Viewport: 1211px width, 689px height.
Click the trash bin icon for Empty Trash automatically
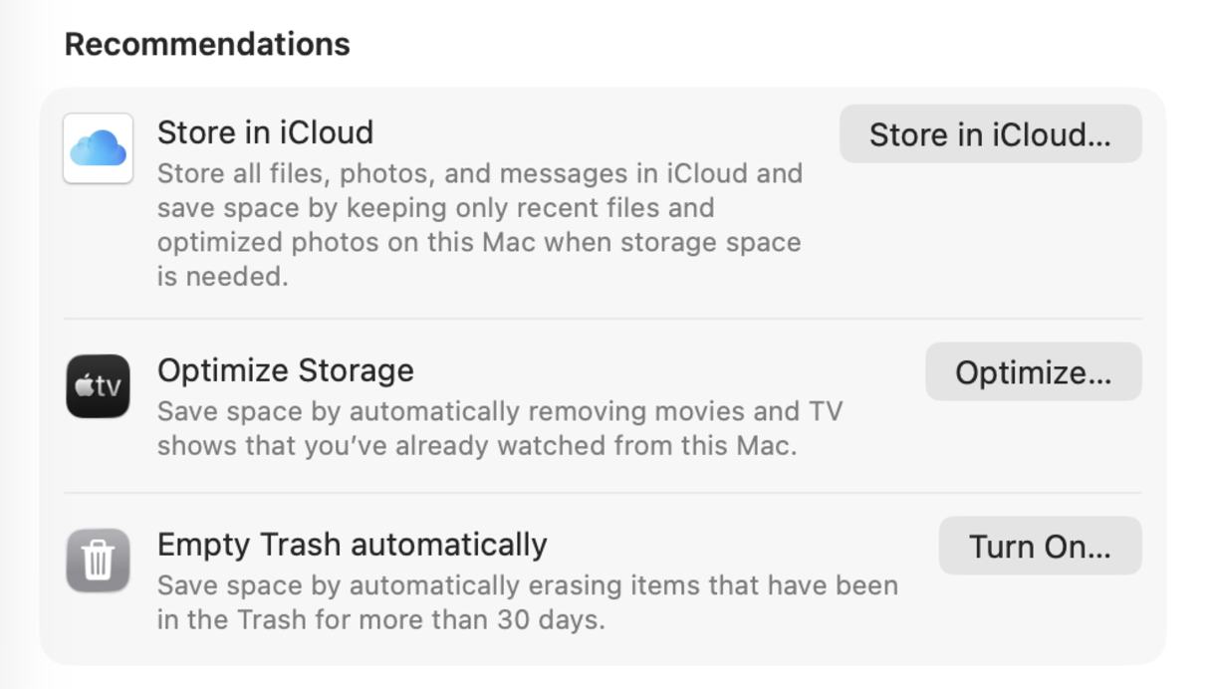point(97,561)
